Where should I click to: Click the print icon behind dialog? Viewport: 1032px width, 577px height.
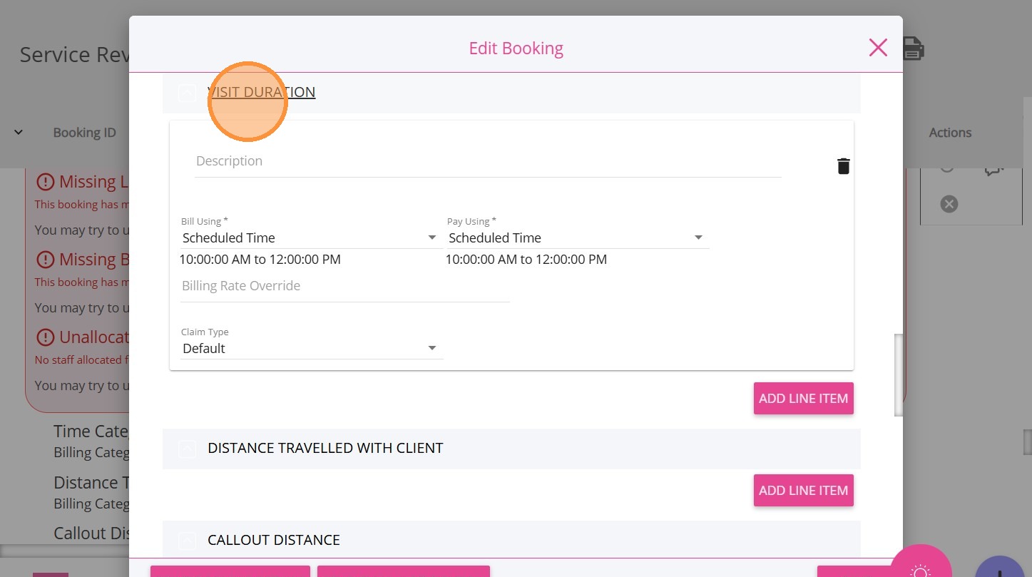(914, 48)
